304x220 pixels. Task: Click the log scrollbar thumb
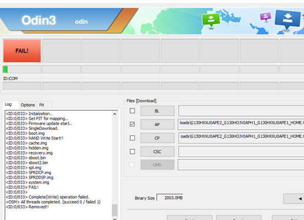click(x=115, y=210)
